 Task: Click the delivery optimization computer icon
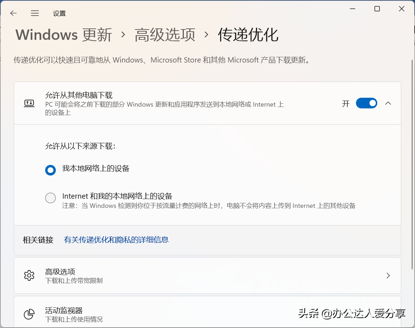click(29, 103)
